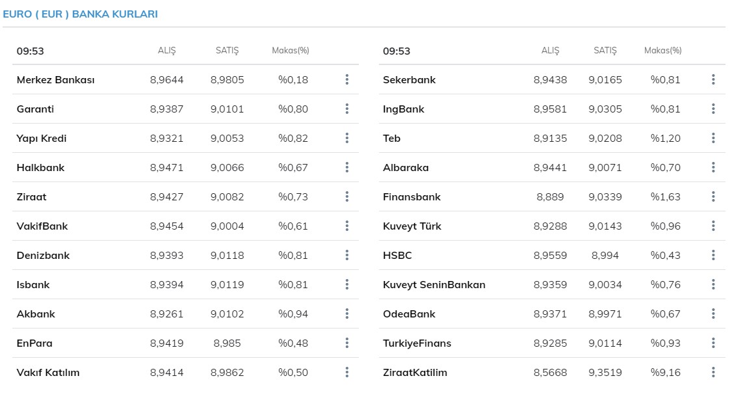Click the TurkiyeFinans bank name
The height and width of the screenshot is (402, 734).
coord(417,343)
